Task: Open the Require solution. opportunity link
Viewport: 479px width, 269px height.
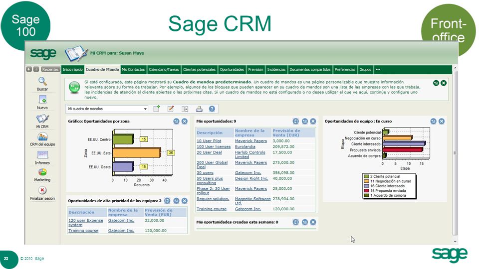Action: pyautogui.click(x=213, y=199)
